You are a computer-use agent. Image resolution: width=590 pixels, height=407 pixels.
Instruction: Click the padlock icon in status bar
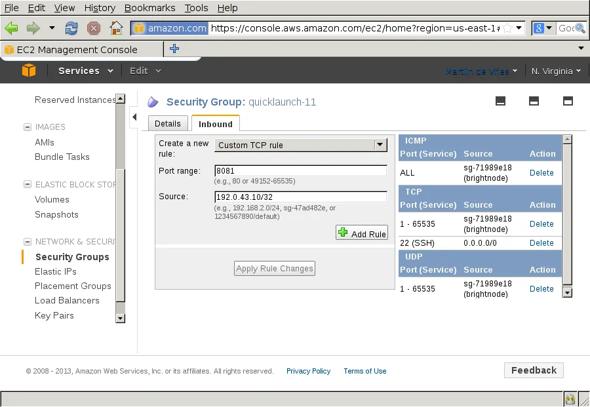click(x=570, y=398)
